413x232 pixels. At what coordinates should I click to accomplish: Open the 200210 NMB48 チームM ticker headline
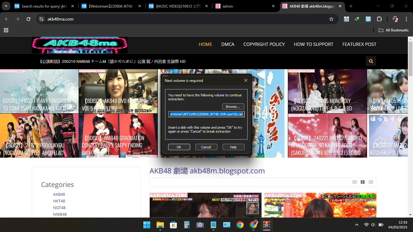[x=112, y=62]
